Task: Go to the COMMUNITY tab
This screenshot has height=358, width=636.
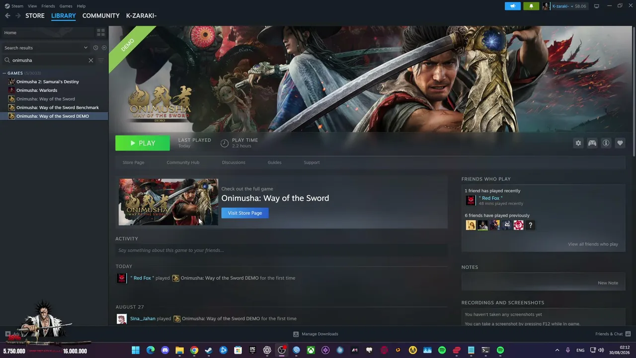Action: (101, 16)
